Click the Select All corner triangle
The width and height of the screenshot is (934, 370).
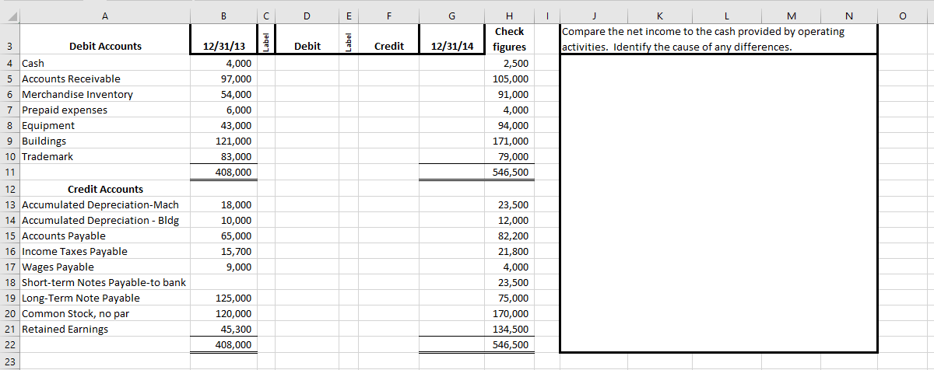[x=10, y=15]
